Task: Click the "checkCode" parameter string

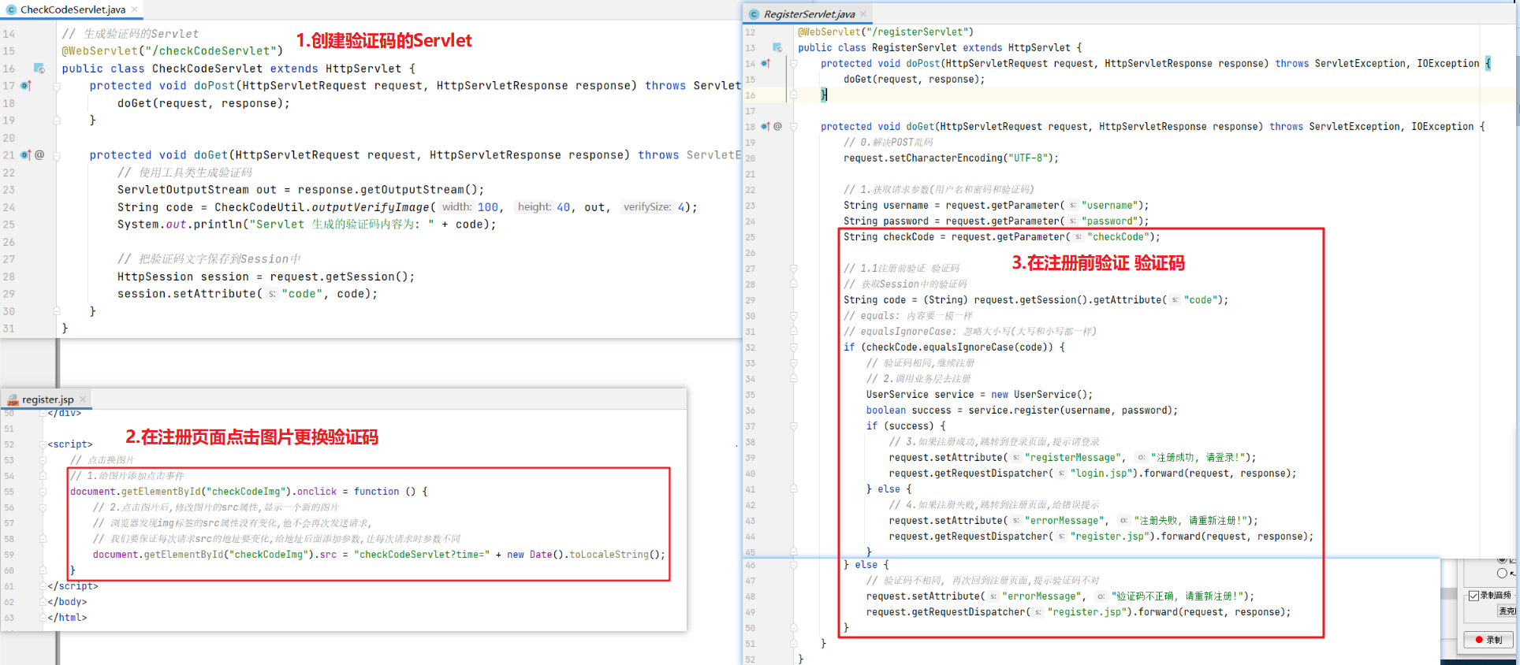Action: pyautogui.click(x=1118, y=237)
